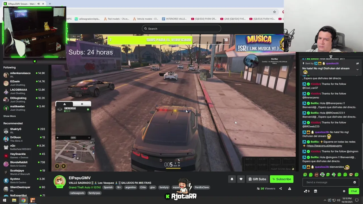Click the Spanish language tag
This screenshot has width=363, height=204.
point(108,187)
